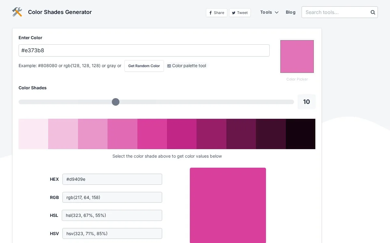The width and height of the screenshot is (390, 243).
Task: Click the large selected shade preview
Action: 228,205
